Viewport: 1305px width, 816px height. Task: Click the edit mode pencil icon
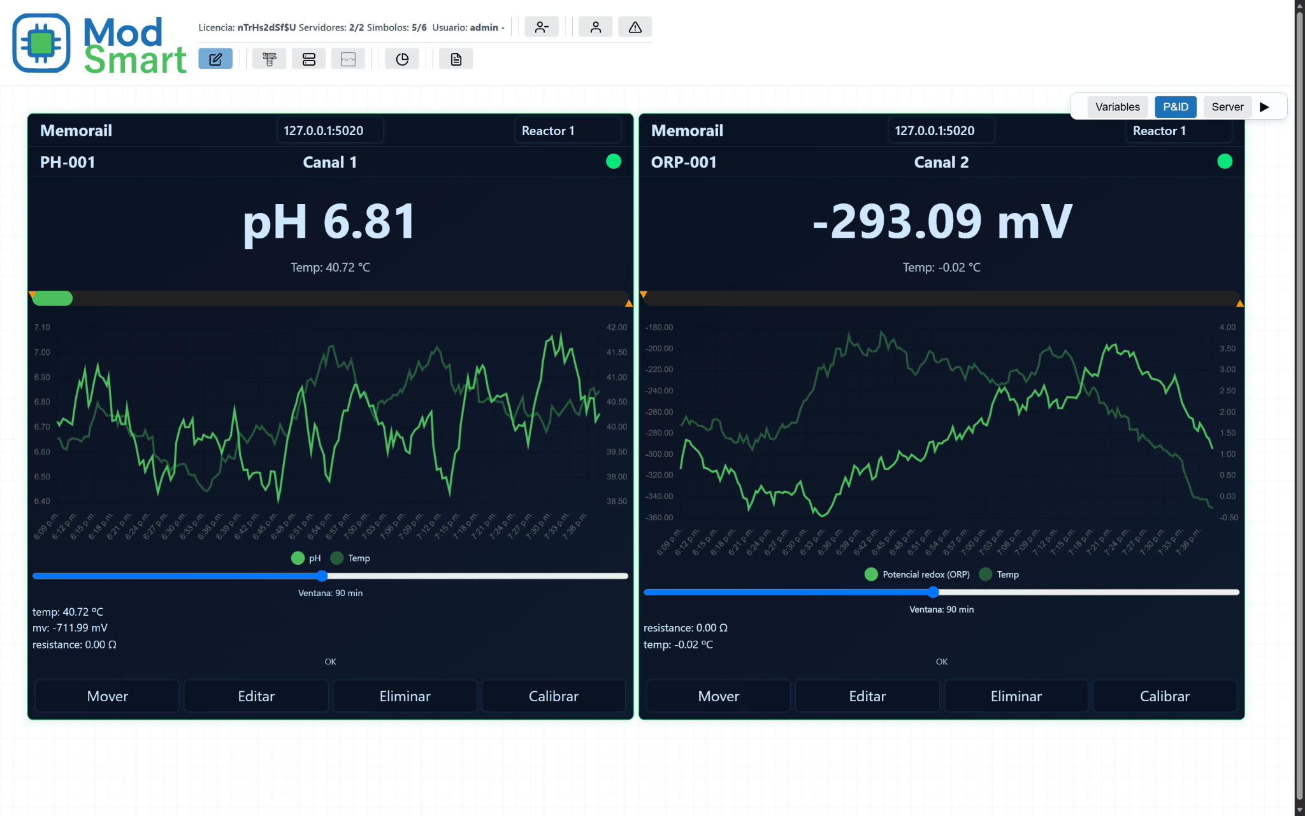[x=215, y=59]
